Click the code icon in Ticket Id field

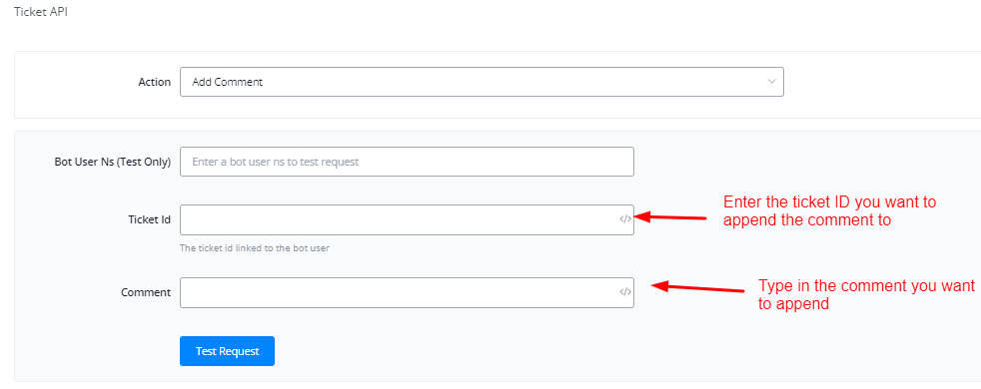point(625,219)
